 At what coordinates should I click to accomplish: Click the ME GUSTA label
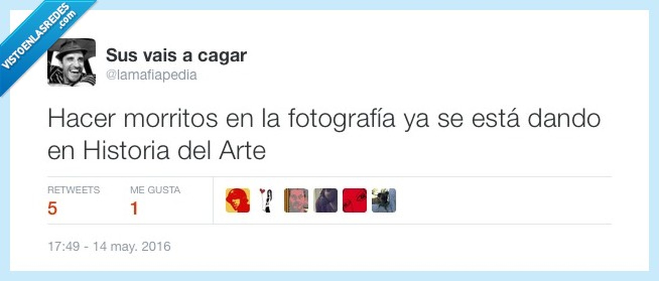(155, 190)
